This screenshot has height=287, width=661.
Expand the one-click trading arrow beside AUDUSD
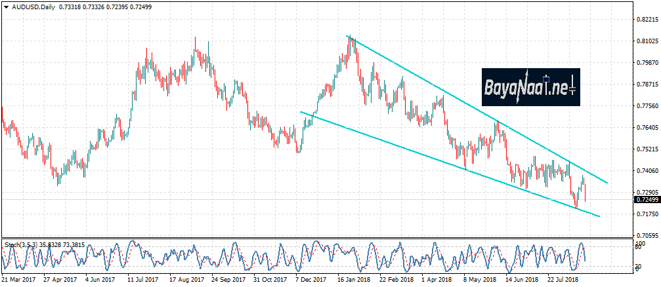pyautogui.click(x=7, y=7)
